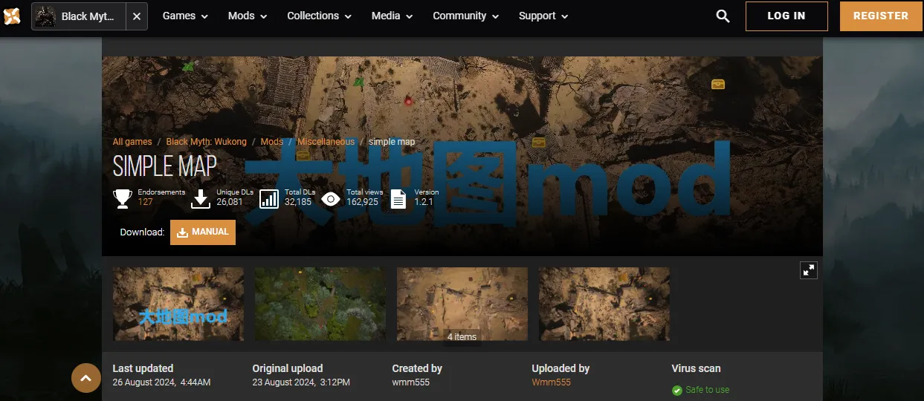Expand the Media menu
The width and height of the screenshot is (924, 401).
pos(392,16)
